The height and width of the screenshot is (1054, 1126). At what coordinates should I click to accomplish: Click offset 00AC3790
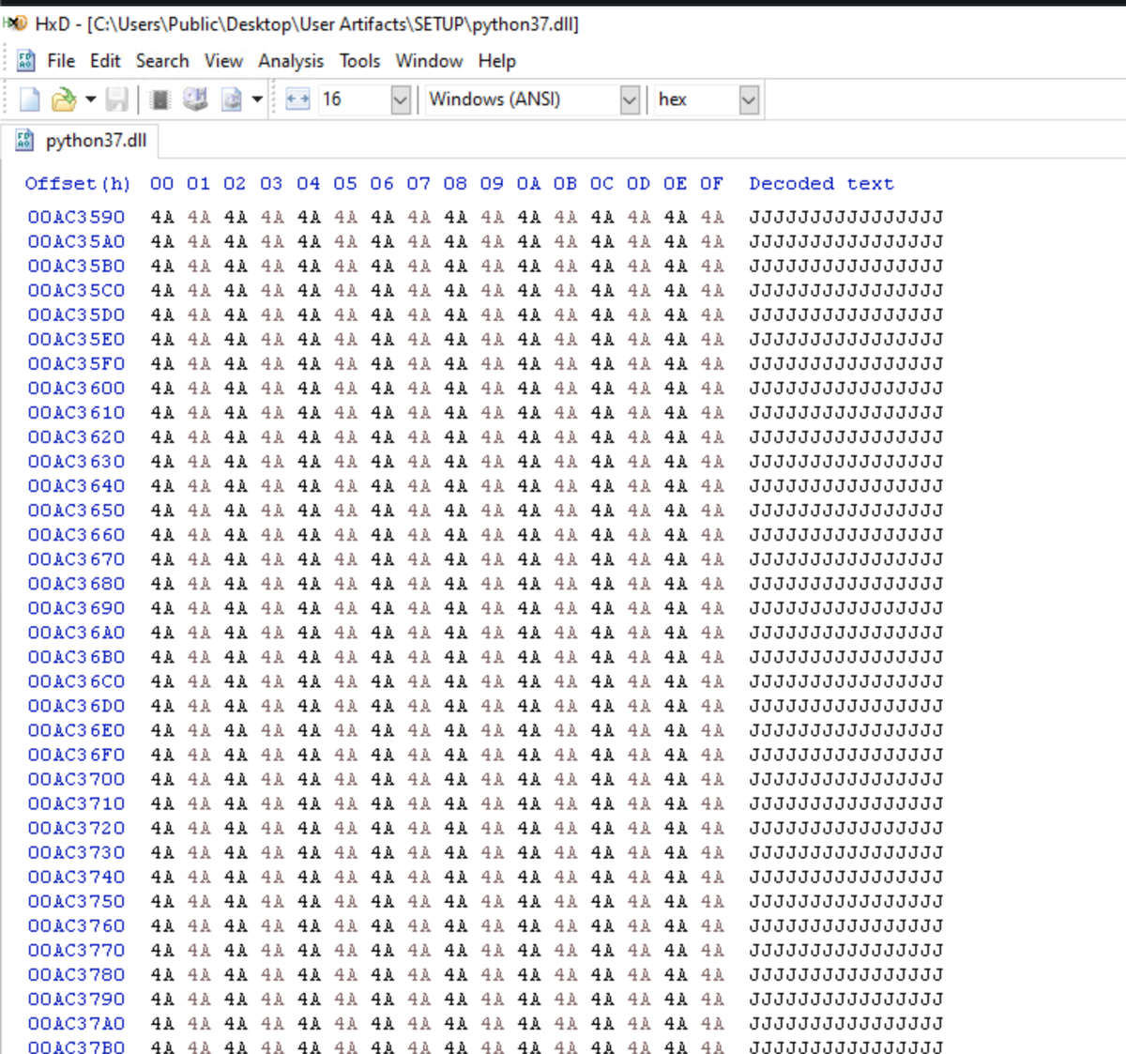tap(76, 999)
